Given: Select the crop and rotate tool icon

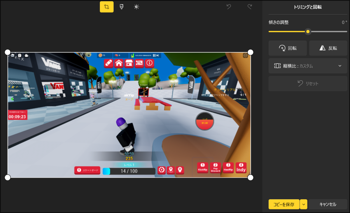Looking at the screenshot, I should click(107, 7).
